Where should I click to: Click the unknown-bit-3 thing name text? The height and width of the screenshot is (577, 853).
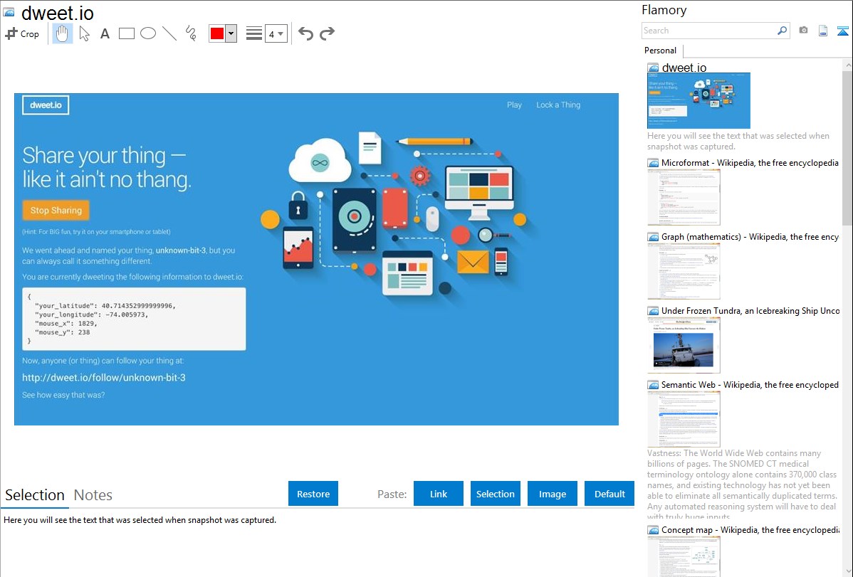pos(181,250)
